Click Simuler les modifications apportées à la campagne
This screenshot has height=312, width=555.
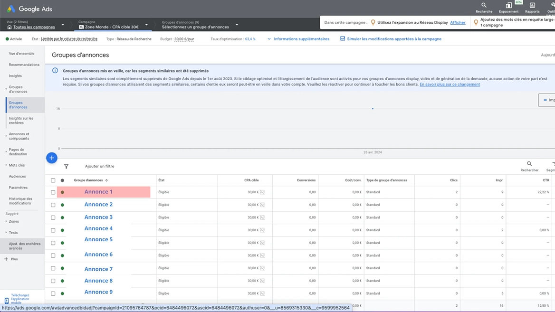394,39
